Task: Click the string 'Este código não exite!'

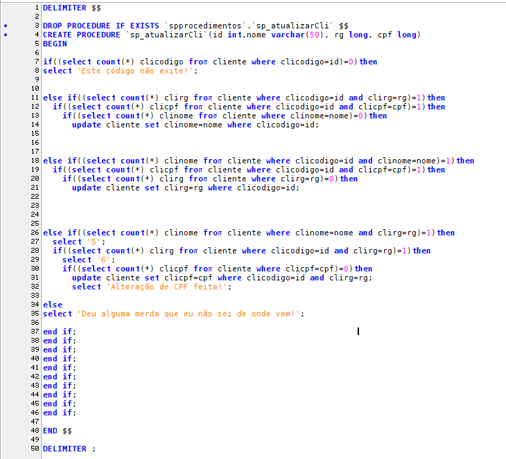Action: coord(135,71)
